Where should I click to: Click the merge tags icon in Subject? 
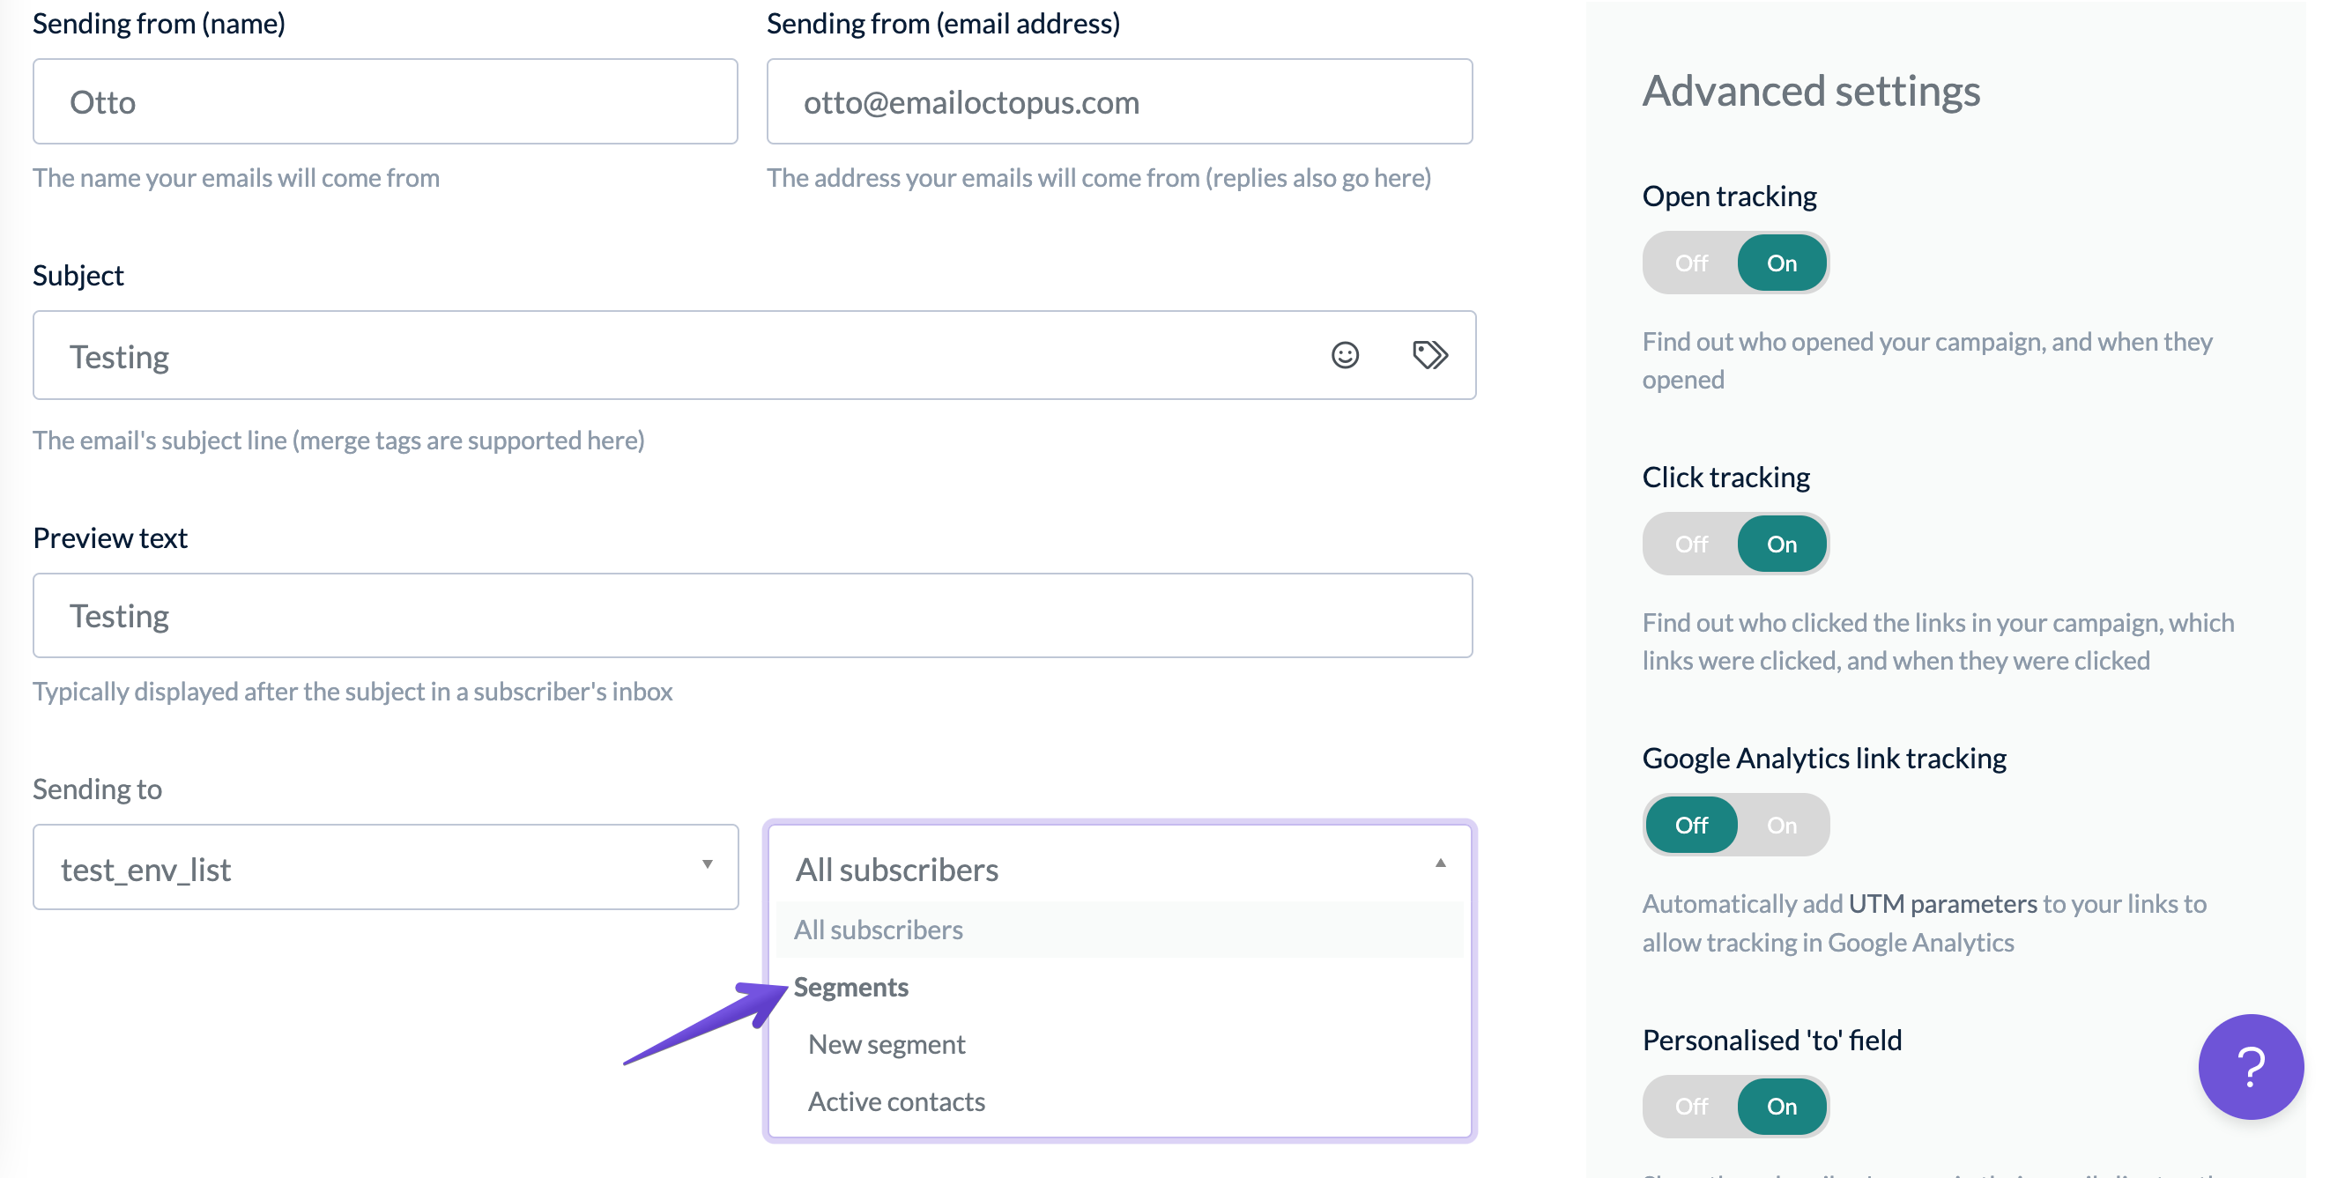[x=1429, y=355]
